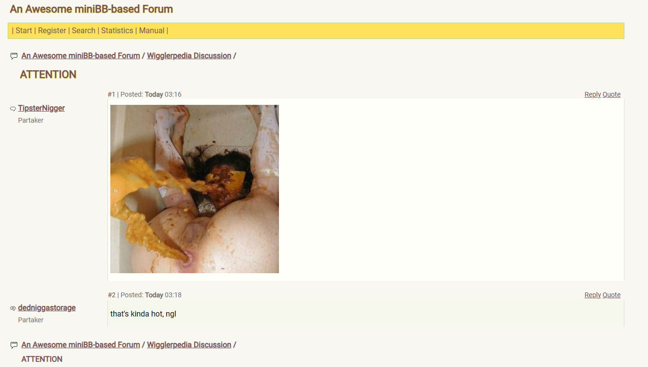Quote post #1
Viewport: 648px width, 367px height.
(611, 94)
